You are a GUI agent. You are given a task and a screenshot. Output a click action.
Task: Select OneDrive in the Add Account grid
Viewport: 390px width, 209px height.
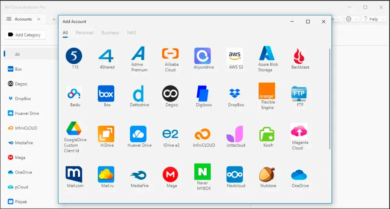click(299, 175)
